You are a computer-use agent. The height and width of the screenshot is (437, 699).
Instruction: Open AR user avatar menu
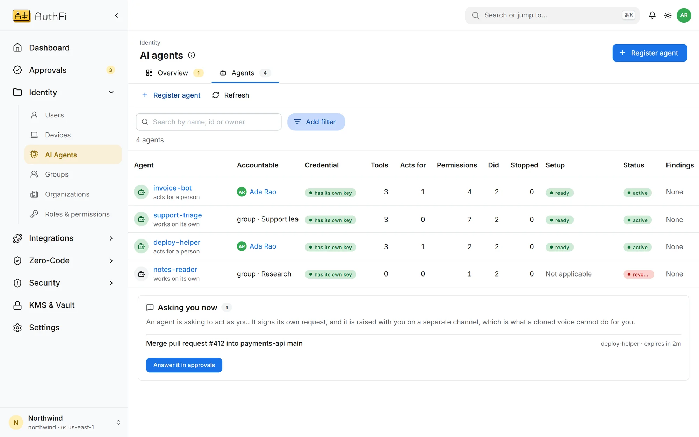click(x=684, y=15)
